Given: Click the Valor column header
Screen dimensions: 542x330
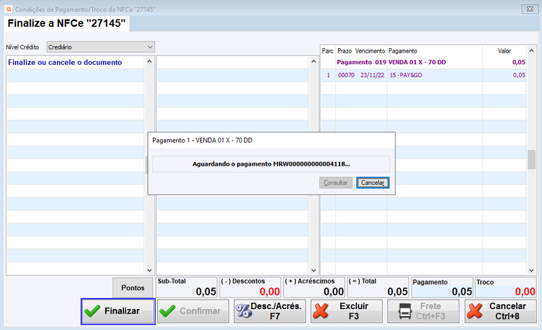Looking at the screenshot, I should tap(504, 51).
